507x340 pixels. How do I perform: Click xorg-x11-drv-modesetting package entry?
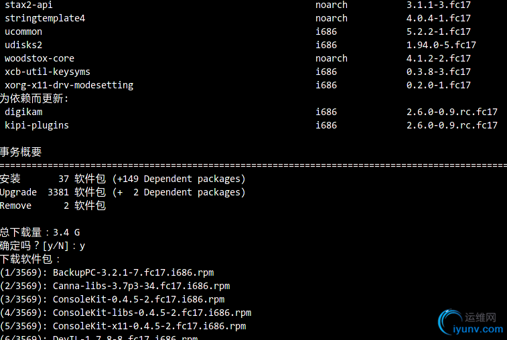click(x=68, y=85)
